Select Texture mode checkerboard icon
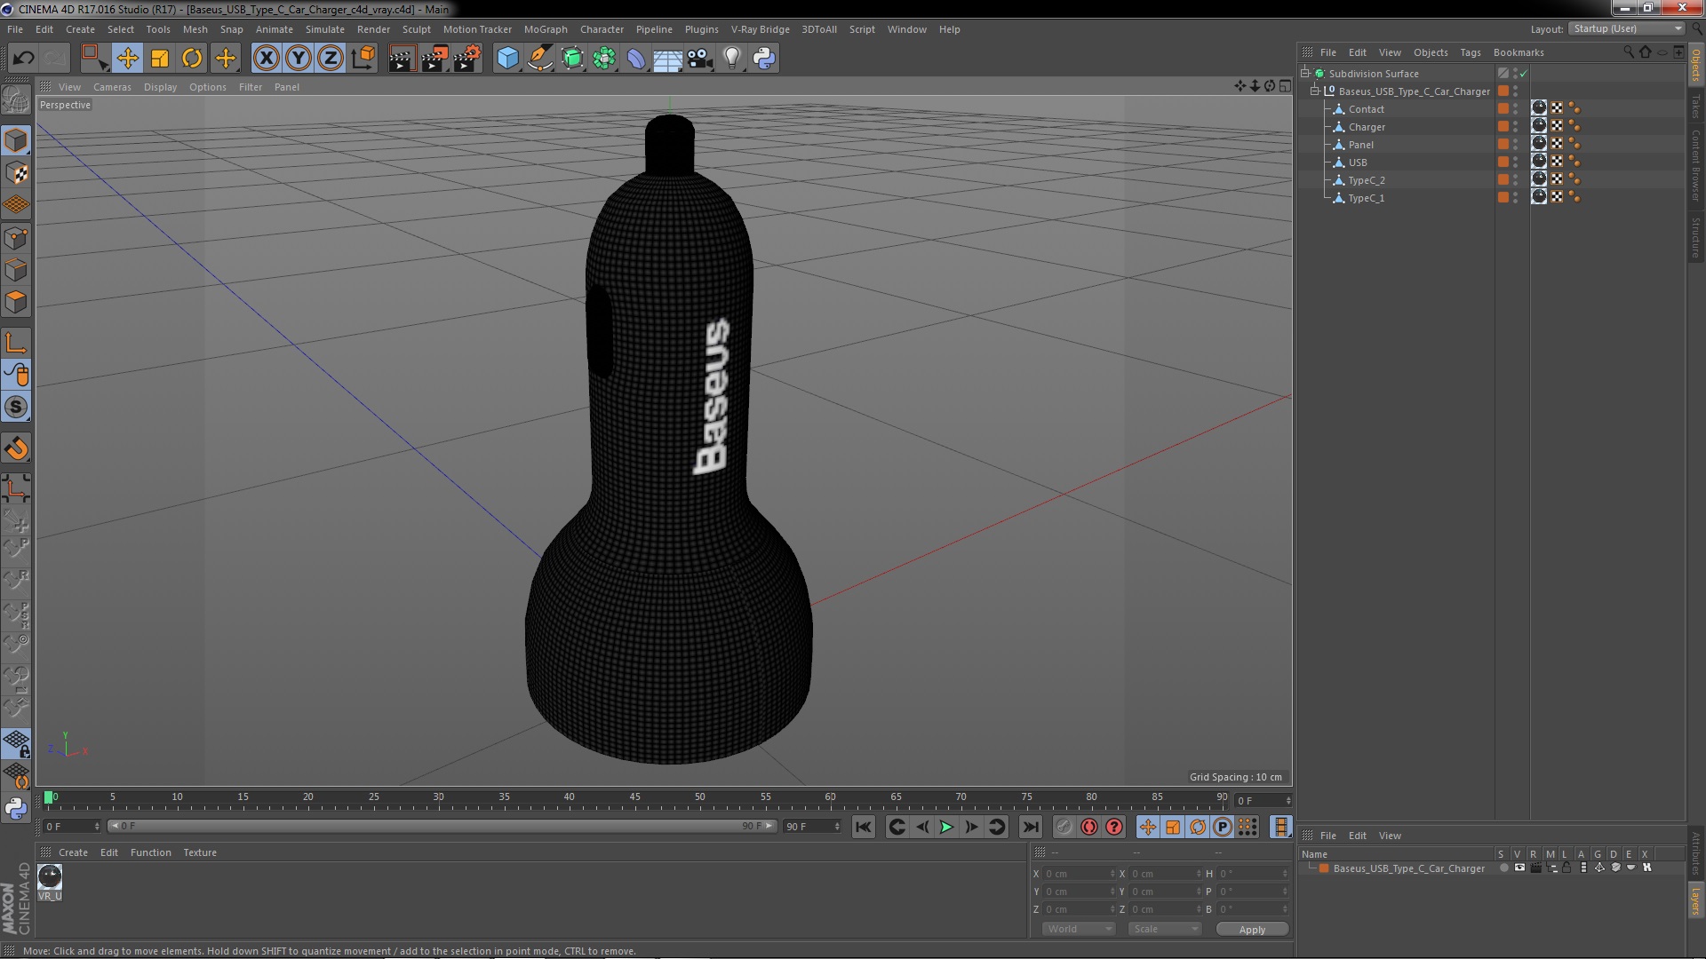The image size is (1706, 959). 16,173
